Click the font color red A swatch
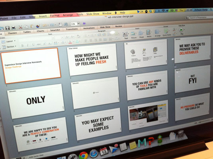This screenshot has width=213, height=159. pos(70,42)
